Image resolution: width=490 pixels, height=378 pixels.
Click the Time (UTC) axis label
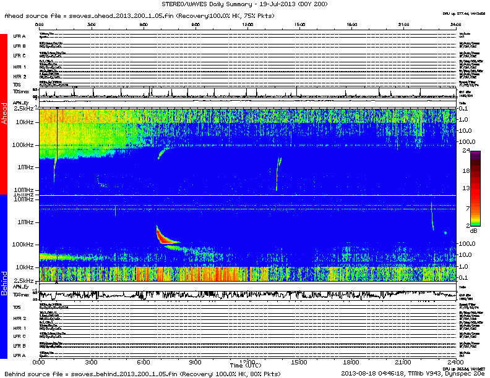click(x=246, y=366)
